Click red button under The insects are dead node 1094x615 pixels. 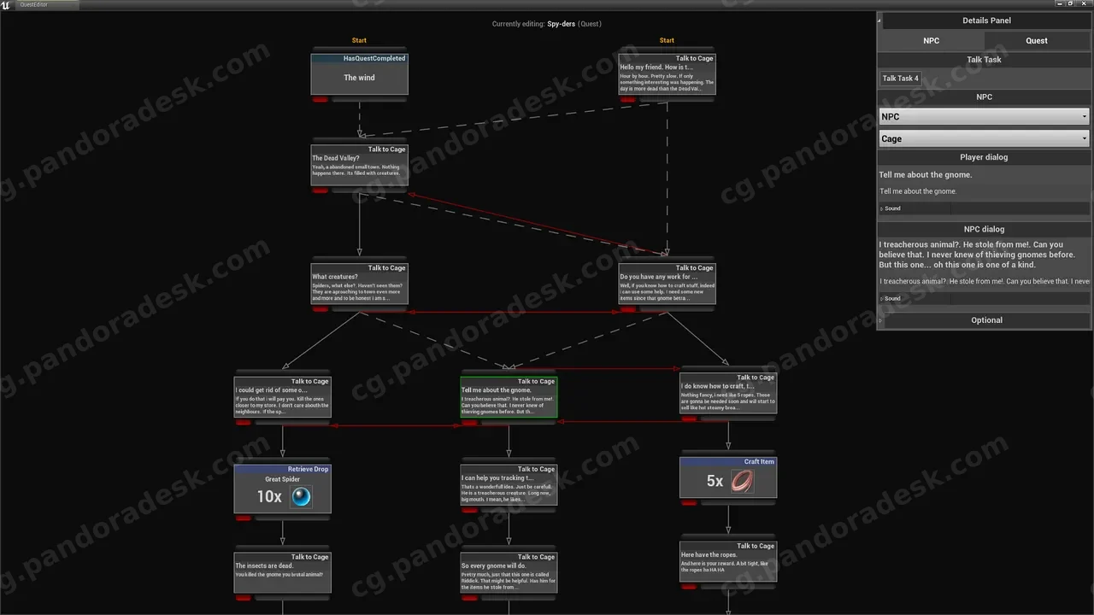(243, 598)
